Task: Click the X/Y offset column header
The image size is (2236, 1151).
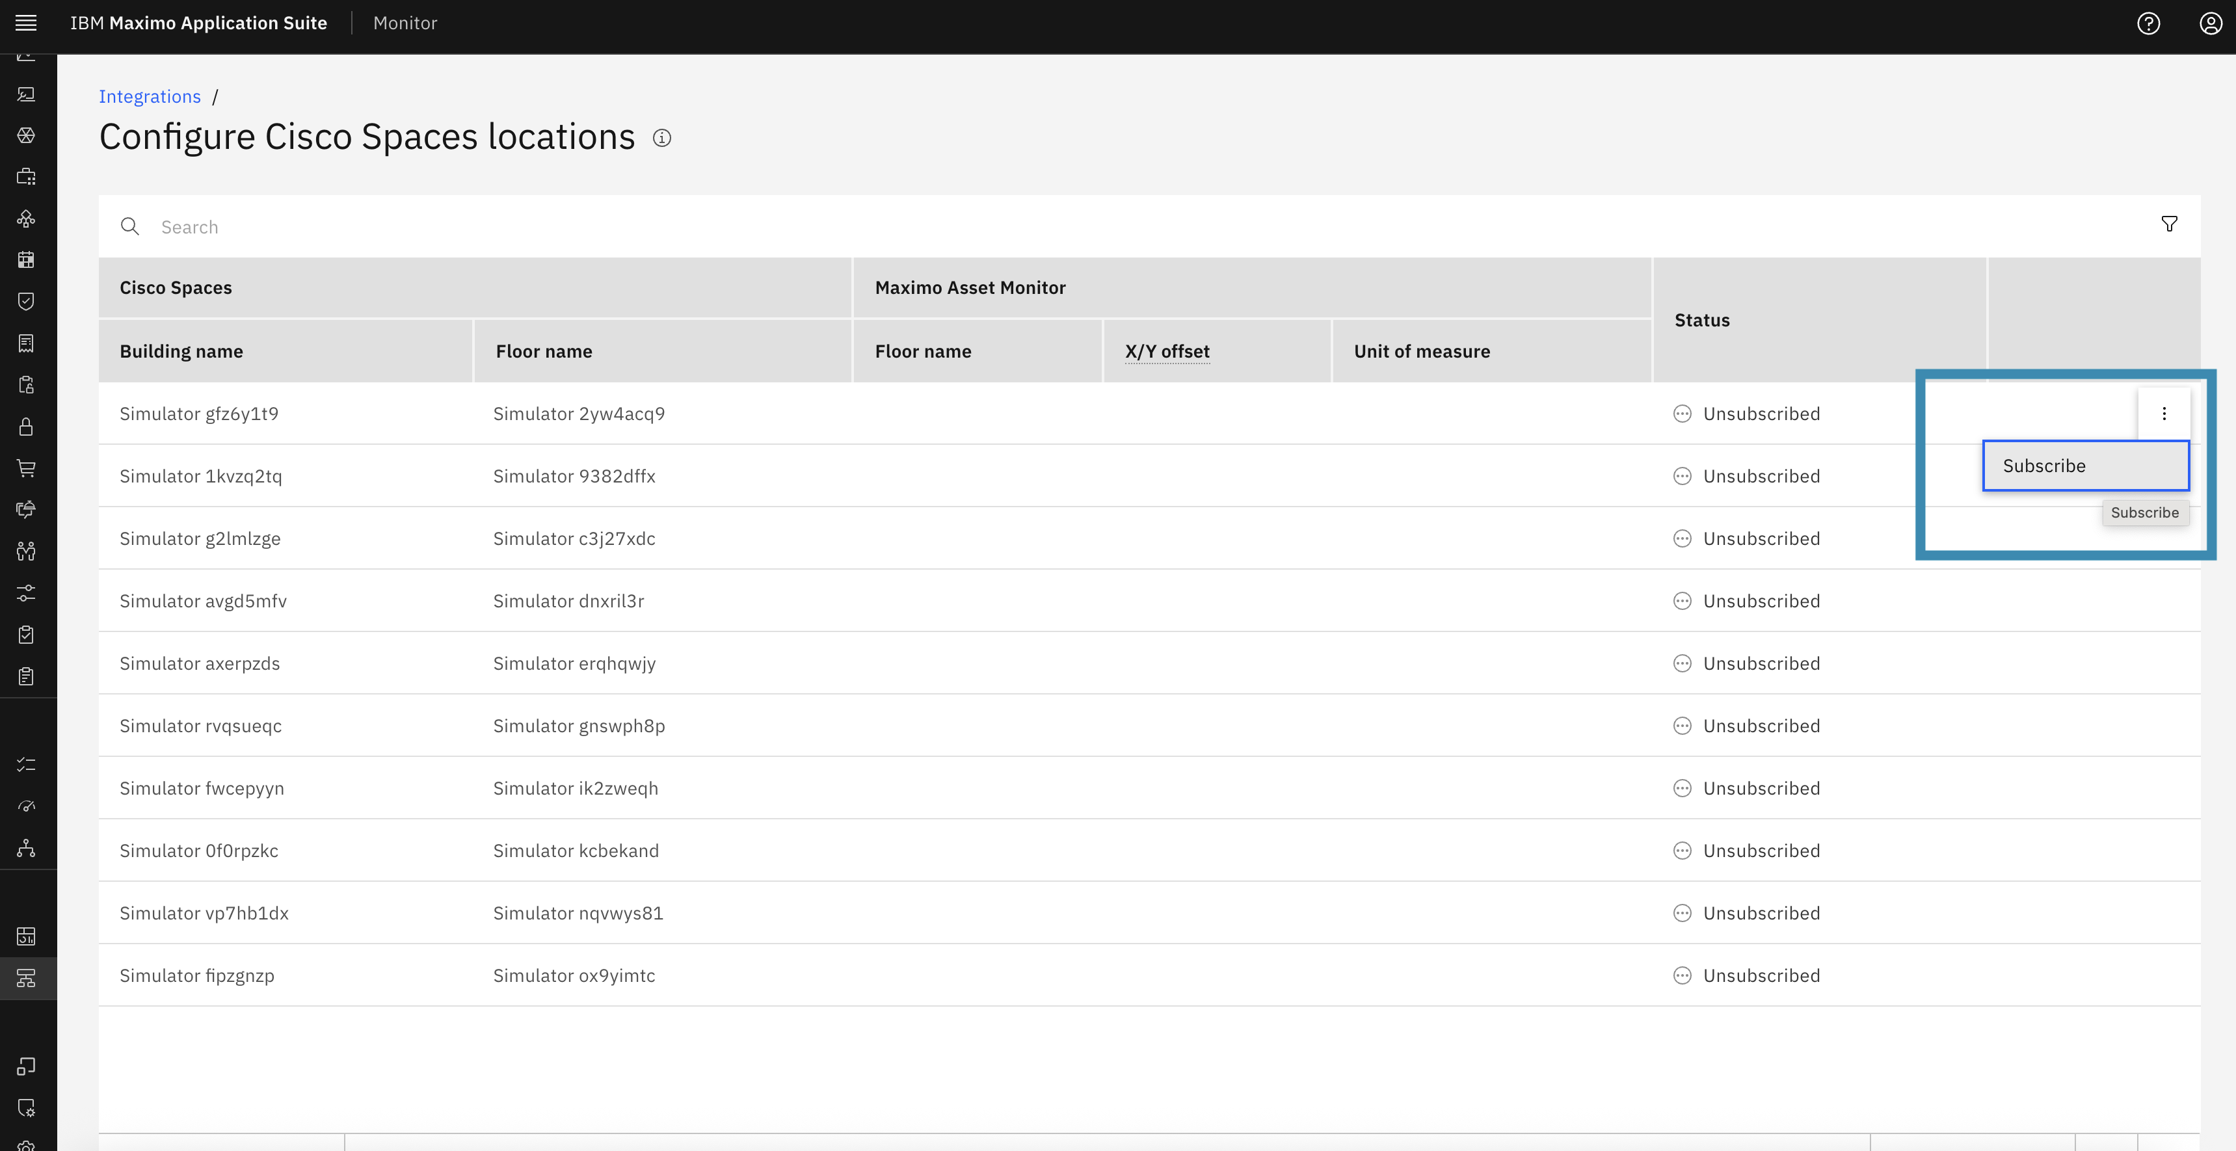Action: (1167, 352)
